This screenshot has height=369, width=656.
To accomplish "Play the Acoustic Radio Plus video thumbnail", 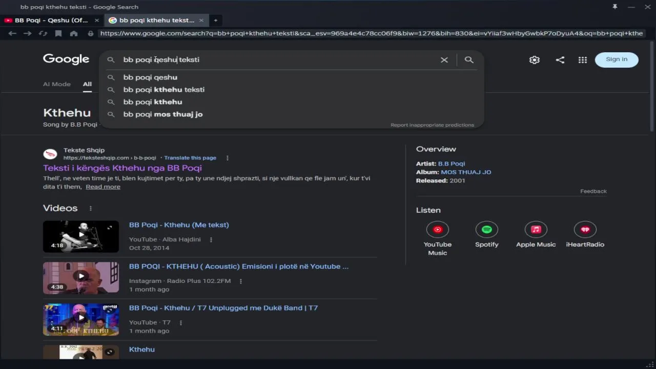I will 81,278.
